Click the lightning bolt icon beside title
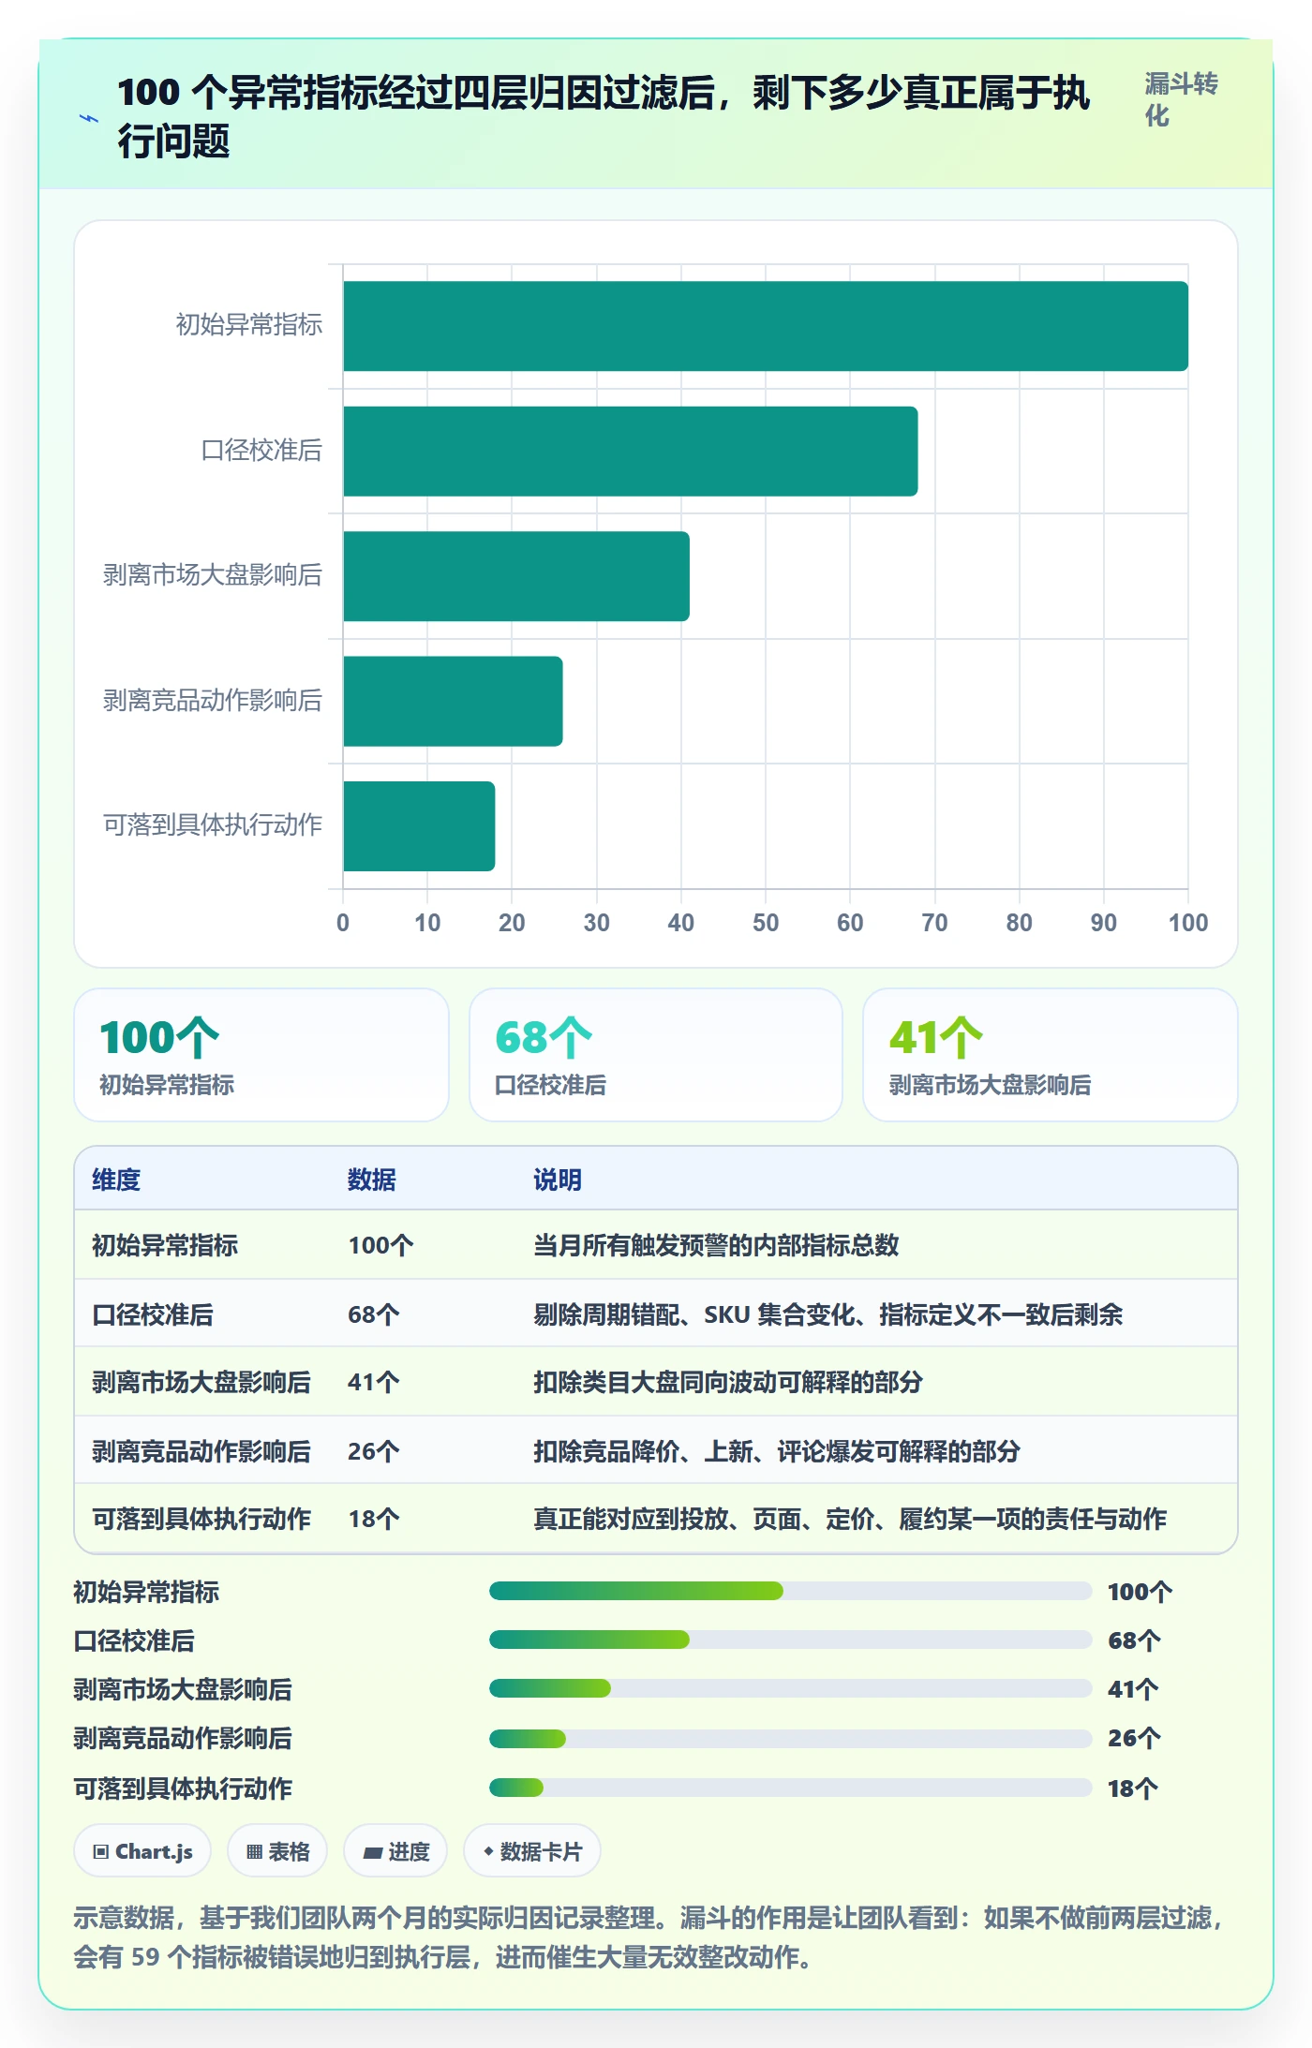The image size is (1312, 2048). coord(89,118)
